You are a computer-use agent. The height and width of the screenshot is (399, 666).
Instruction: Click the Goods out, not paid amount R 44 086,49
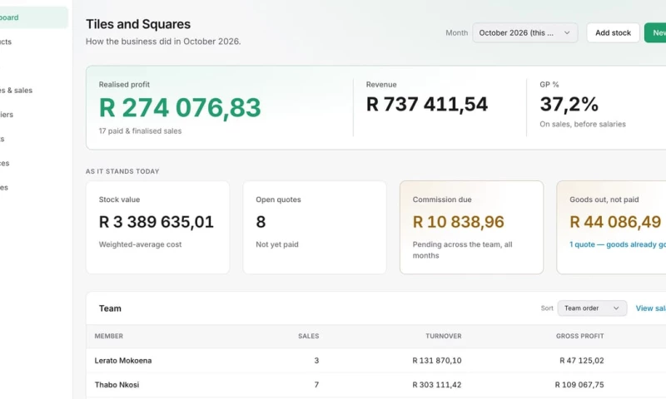pos(615,222)
